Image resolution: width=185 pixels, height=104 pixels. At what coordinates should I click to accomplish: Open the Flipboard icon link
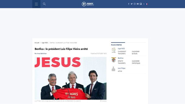coord(141,4)
